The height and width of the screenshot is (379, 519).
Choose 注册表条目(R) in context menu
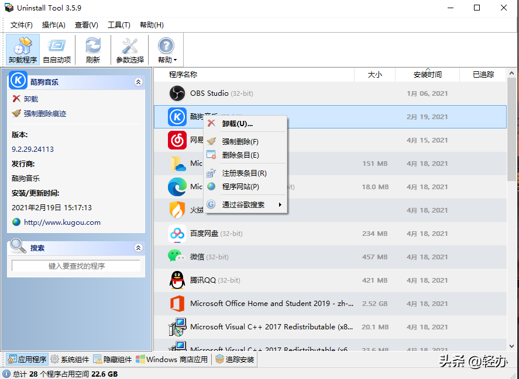point(245,173)
